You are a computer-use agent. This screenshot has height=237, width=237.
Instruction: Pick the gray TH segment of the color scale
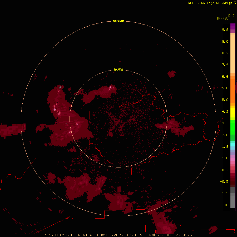click(233, 202)
